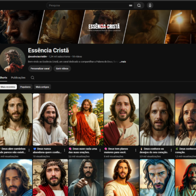Open second-row short with pointing Jesus

pos(86,178)
